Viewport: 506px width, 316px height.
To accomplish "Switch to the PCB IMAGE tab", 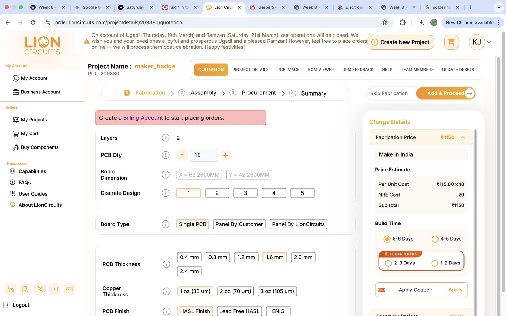I will tap(288, 70).
